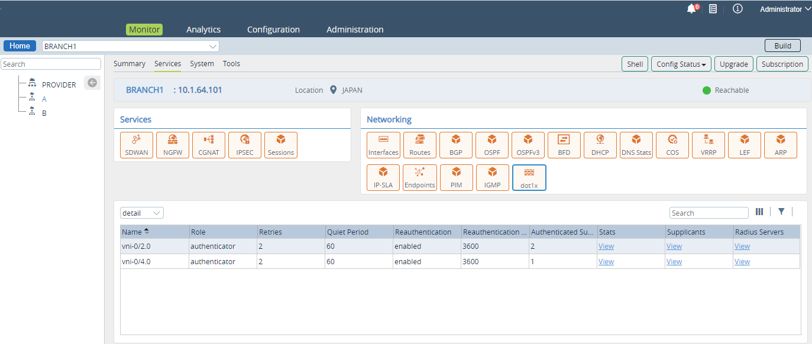Open the CGNAT service tile

[x=209, y=145]
